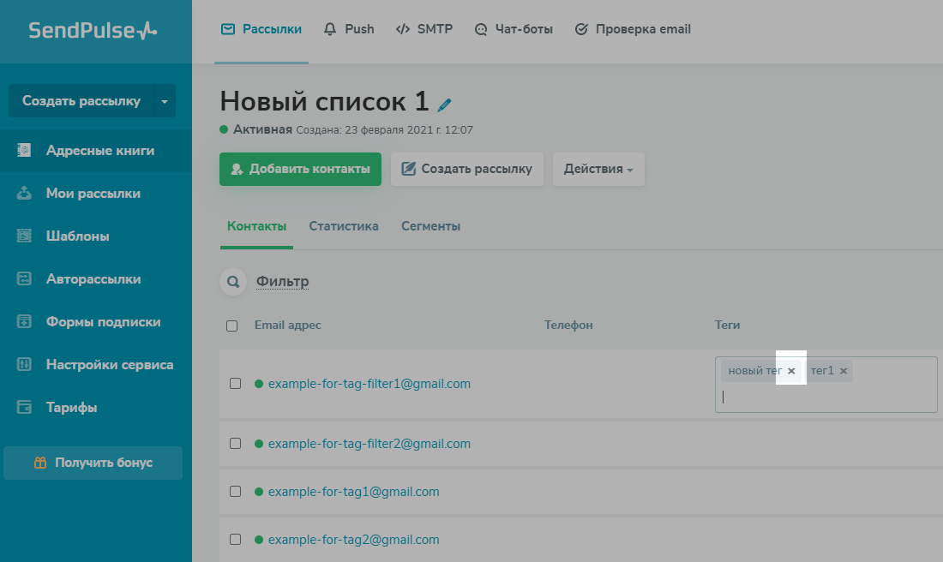
Task: Open Шаблоны in the sidebar
Action: (77, 236)
